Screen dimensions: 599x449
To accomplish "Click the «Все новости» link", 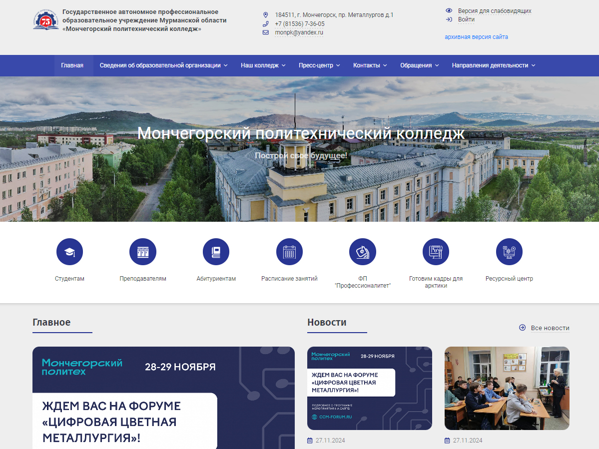I will [551, 328].
